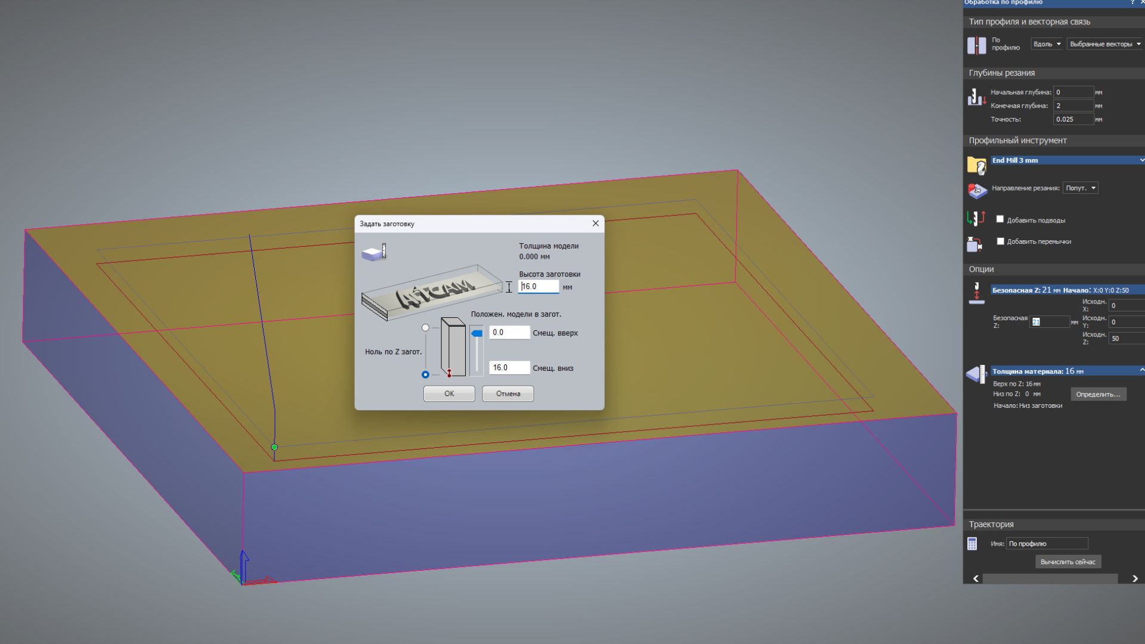
Task: Click the Высота заготовки input field
Action: [539, 287]
